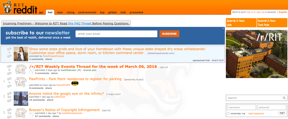Screen dimensions: 288x119
Task: Upvote the PawPrints Park Point post
Action: point(9,78)
